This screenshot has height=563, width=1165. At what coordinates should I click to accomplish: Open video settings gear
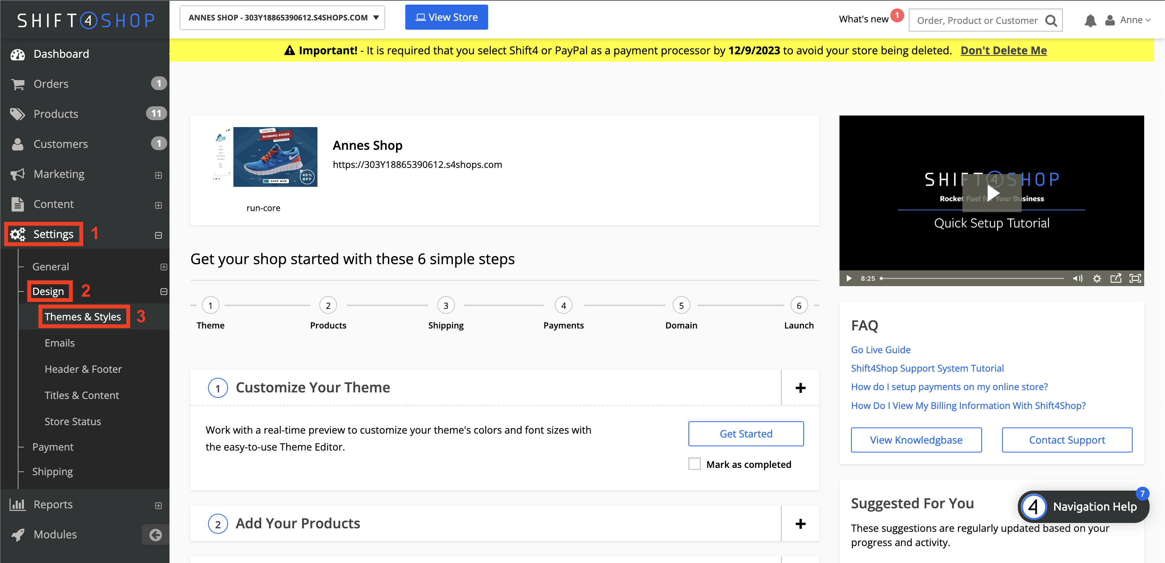pyautogui.click(x=1097, y=278)
